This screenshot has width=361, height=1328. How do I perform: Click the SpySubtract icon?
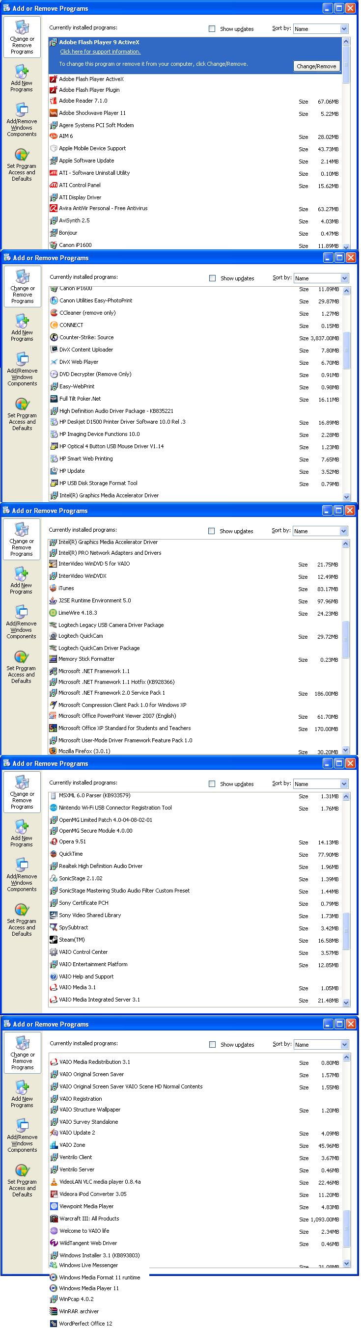coord(53,928)
